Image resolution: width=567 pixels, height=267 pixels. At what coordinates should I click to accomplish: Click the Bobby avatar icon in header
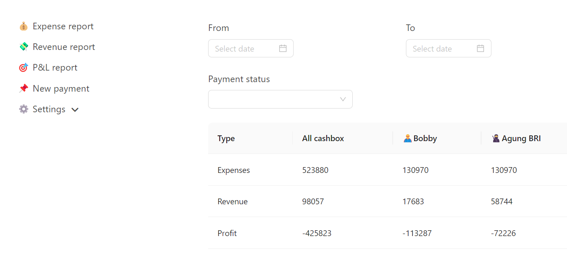pos(408,139)
